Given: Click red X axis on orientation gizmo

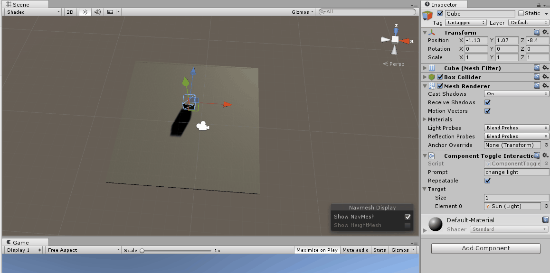Looking at the screenshot, I should click(405, 41).
